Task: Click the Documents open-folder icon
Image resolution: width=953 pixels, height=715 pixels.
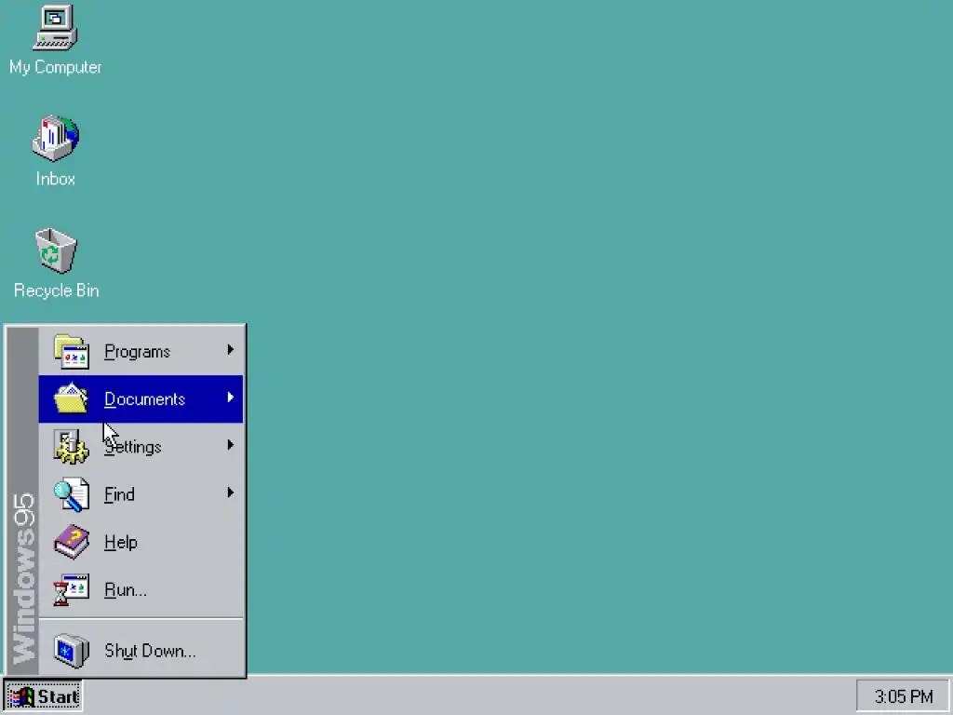Action: (x=71, y=398)
